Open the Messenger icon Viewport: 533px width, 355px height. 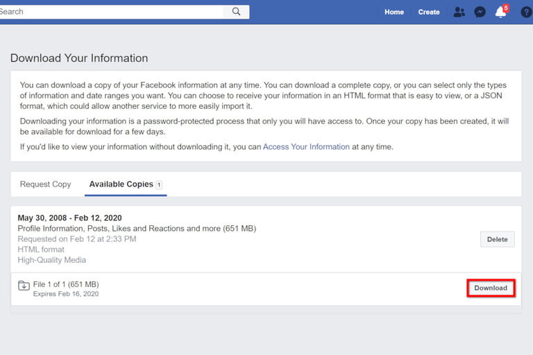(480, 12)
